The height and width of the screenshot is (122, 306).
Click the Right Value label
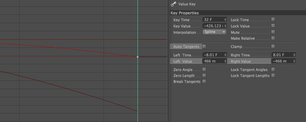241,61
